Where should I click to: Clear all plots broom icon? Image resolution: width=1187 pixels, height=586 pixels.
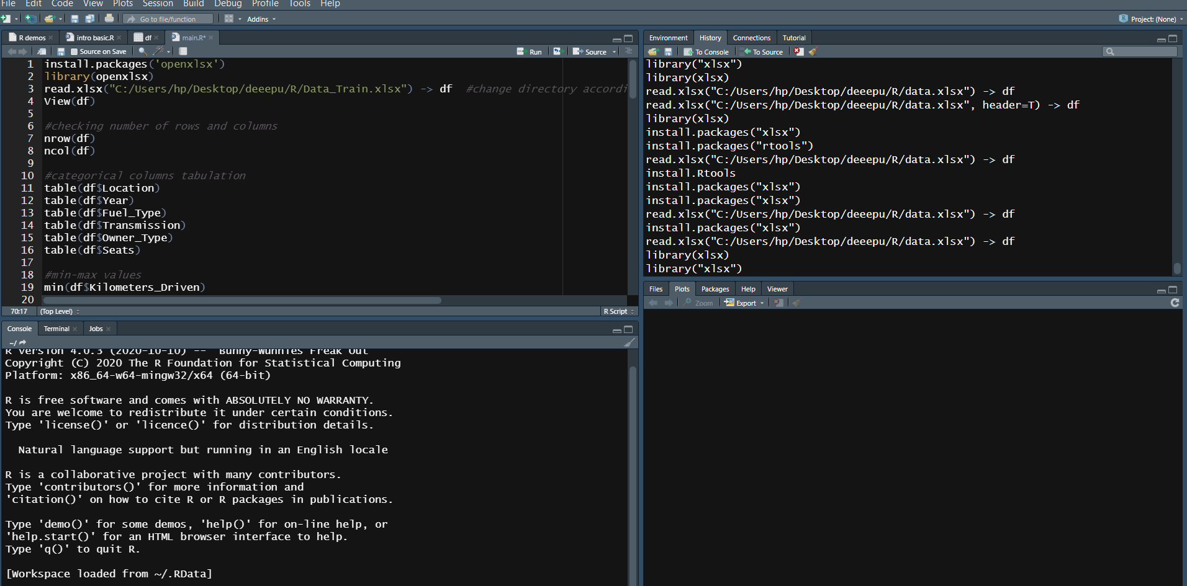[x=797, y=303]
